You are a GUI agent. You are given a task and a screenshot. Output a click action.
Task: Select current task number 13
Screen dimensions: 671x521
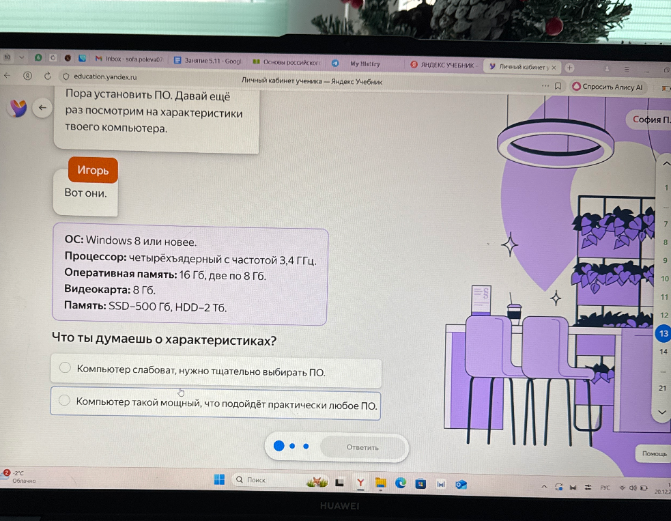663,333
